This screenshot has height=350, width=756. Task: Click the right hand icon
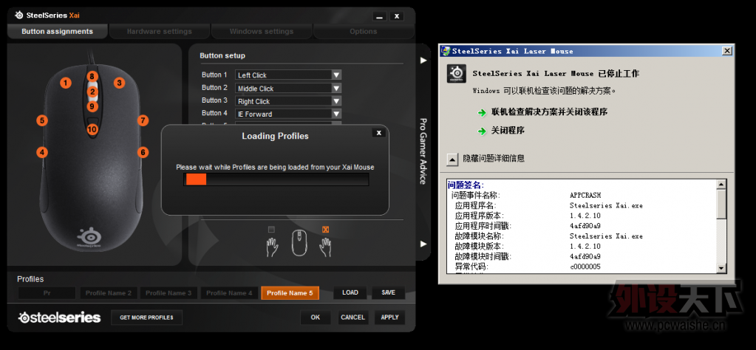click(325, 247)
